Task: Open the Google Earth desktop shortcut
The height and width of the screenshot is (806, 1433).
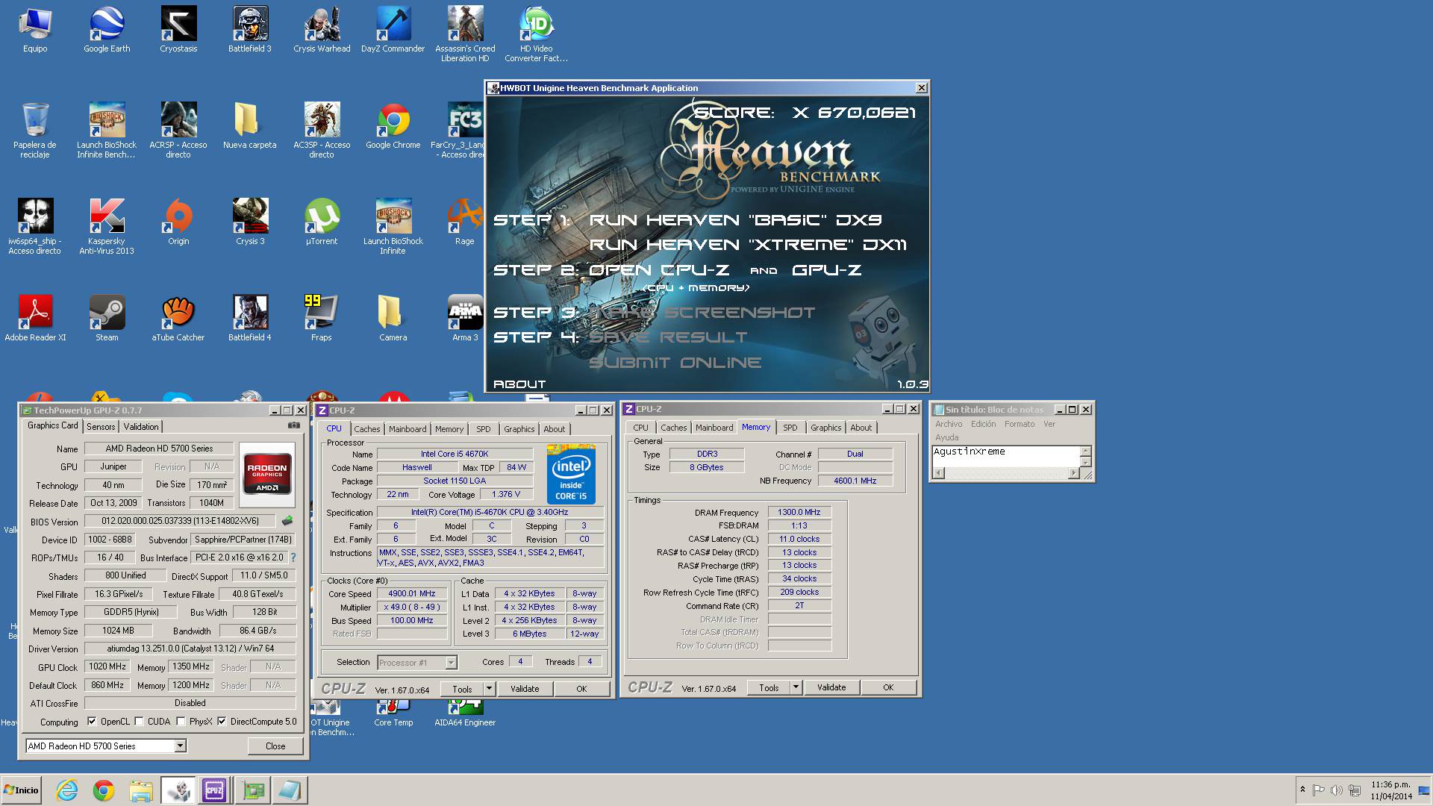Action: 107,30
